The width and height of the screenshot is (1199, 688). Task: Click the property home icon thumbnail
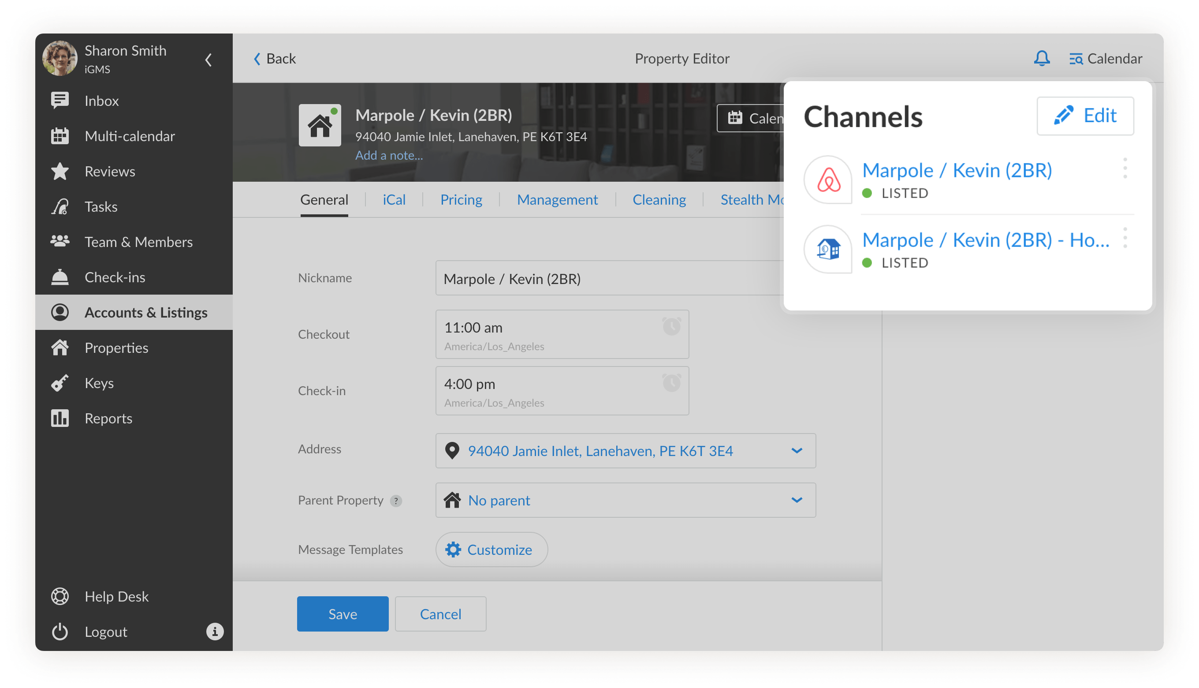320,125
